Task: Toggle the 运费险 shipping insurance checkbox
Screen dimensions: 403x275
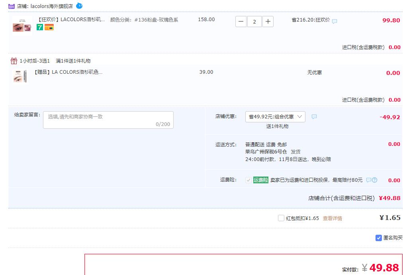Action: pos(248,180)
